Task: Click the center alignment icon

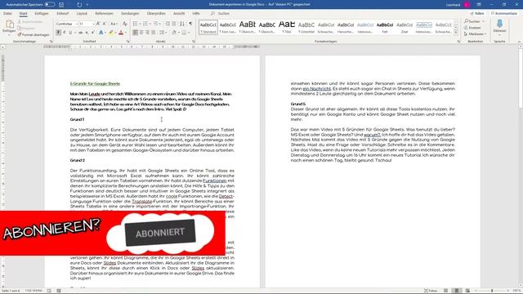Action: click(141, 33)
